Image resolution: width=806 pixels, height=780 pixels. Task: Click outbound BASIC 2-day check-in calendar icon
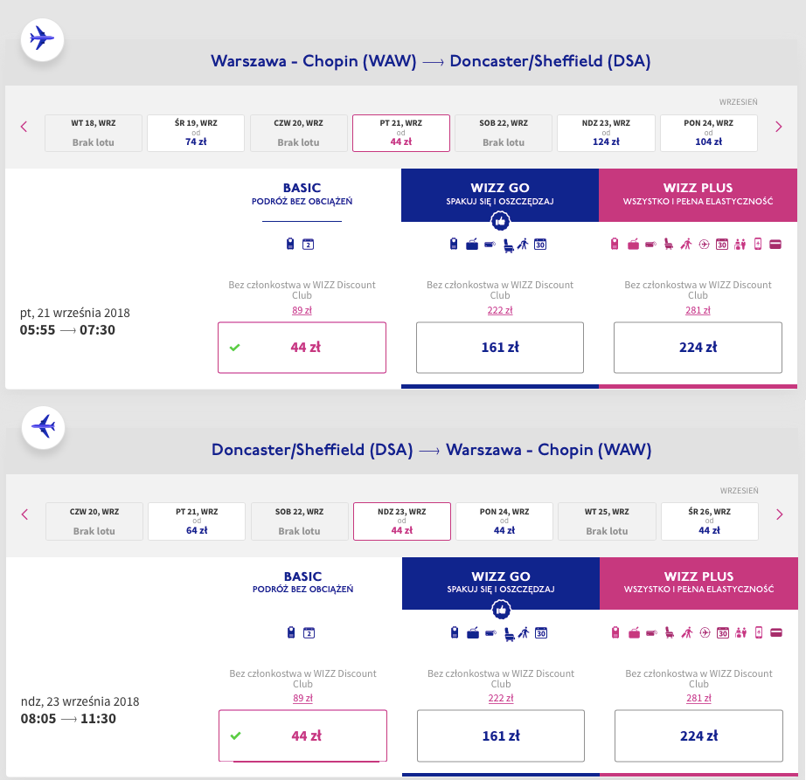pyautogui.click(x=308, y=245)
